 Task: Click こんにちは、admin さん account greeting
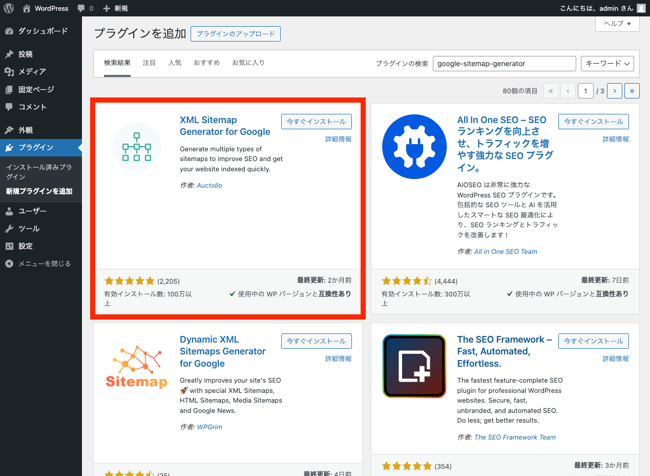(597, 8)
